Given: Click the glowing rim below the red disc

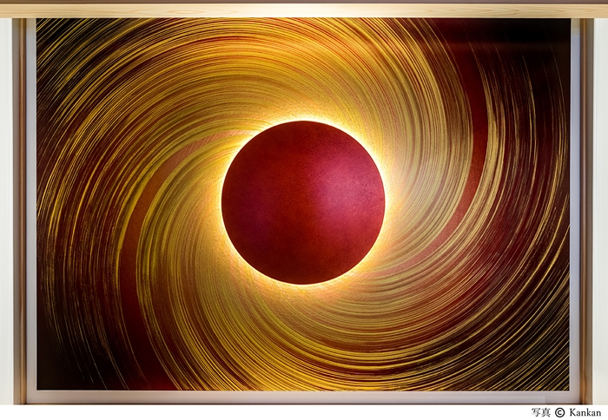Looking at the screenshot, I should click(302, 288).
